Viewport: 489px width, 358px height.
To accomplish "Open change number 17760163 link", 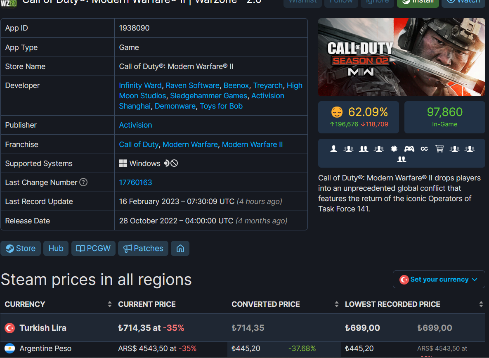I will (x=135, y=183).
